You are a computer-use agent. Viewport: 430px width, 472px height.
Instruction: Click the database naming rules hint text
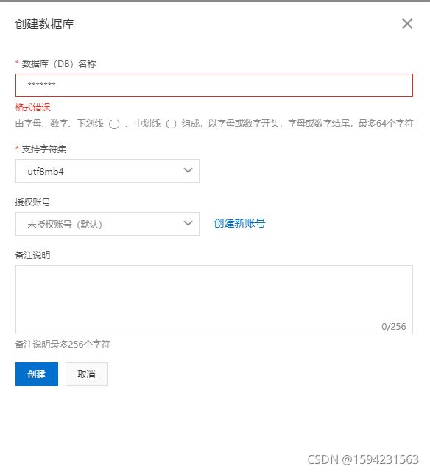pyautogui.click(x=214, y=124)
